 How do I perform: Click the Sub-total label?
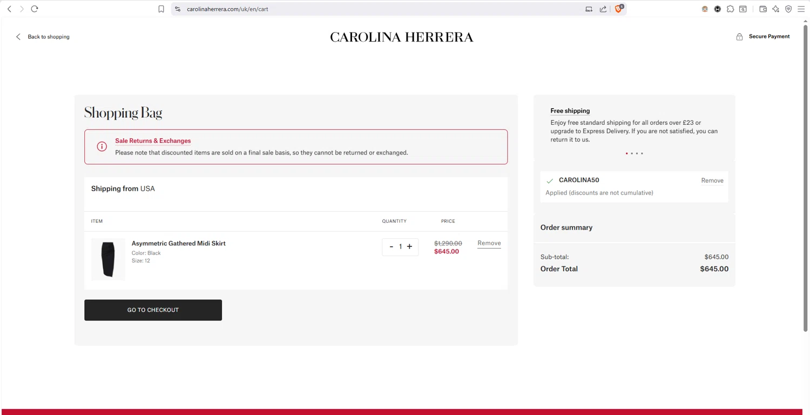(555, 257)
